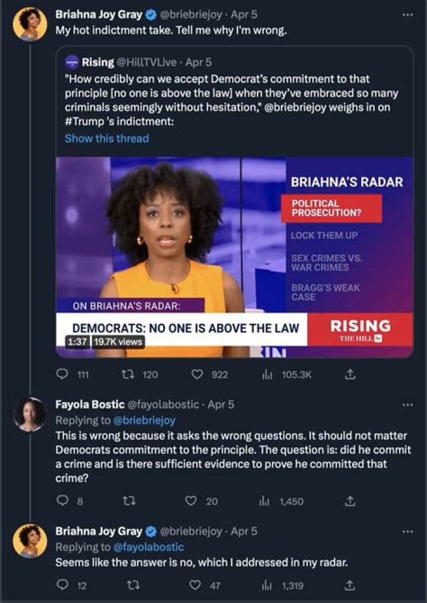Share Briahna's last reply tweet
This screenshot has width=427, height=603.
[x=350, y=586]
